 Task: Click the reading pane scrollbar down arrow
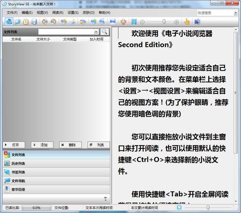(x=236, y=201)
